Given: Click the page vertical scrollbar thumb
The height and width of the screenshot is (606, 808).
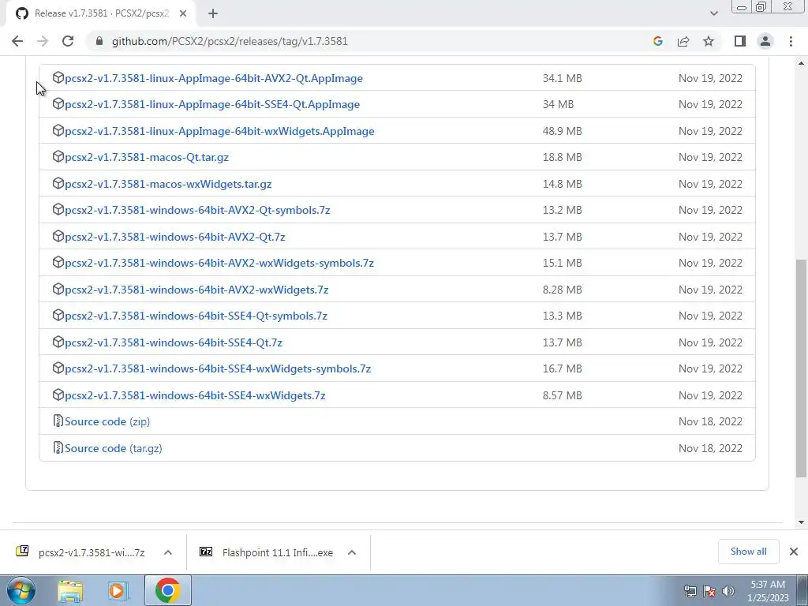Looking at the screenshot, I should pos(802,368).
